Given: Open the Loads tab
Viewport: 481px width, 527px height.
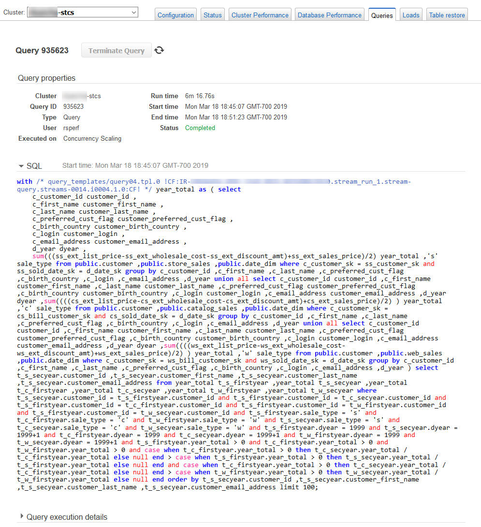Looking at the screenshot, I should coord(411,15).
